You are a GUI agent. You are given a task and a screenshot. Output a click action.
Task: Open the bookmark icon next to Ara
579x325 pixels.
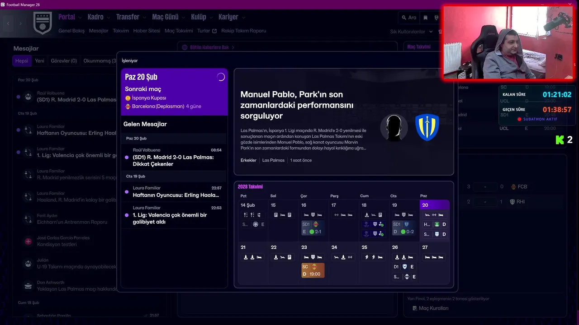pyautogui.click(x=425, y=18)
